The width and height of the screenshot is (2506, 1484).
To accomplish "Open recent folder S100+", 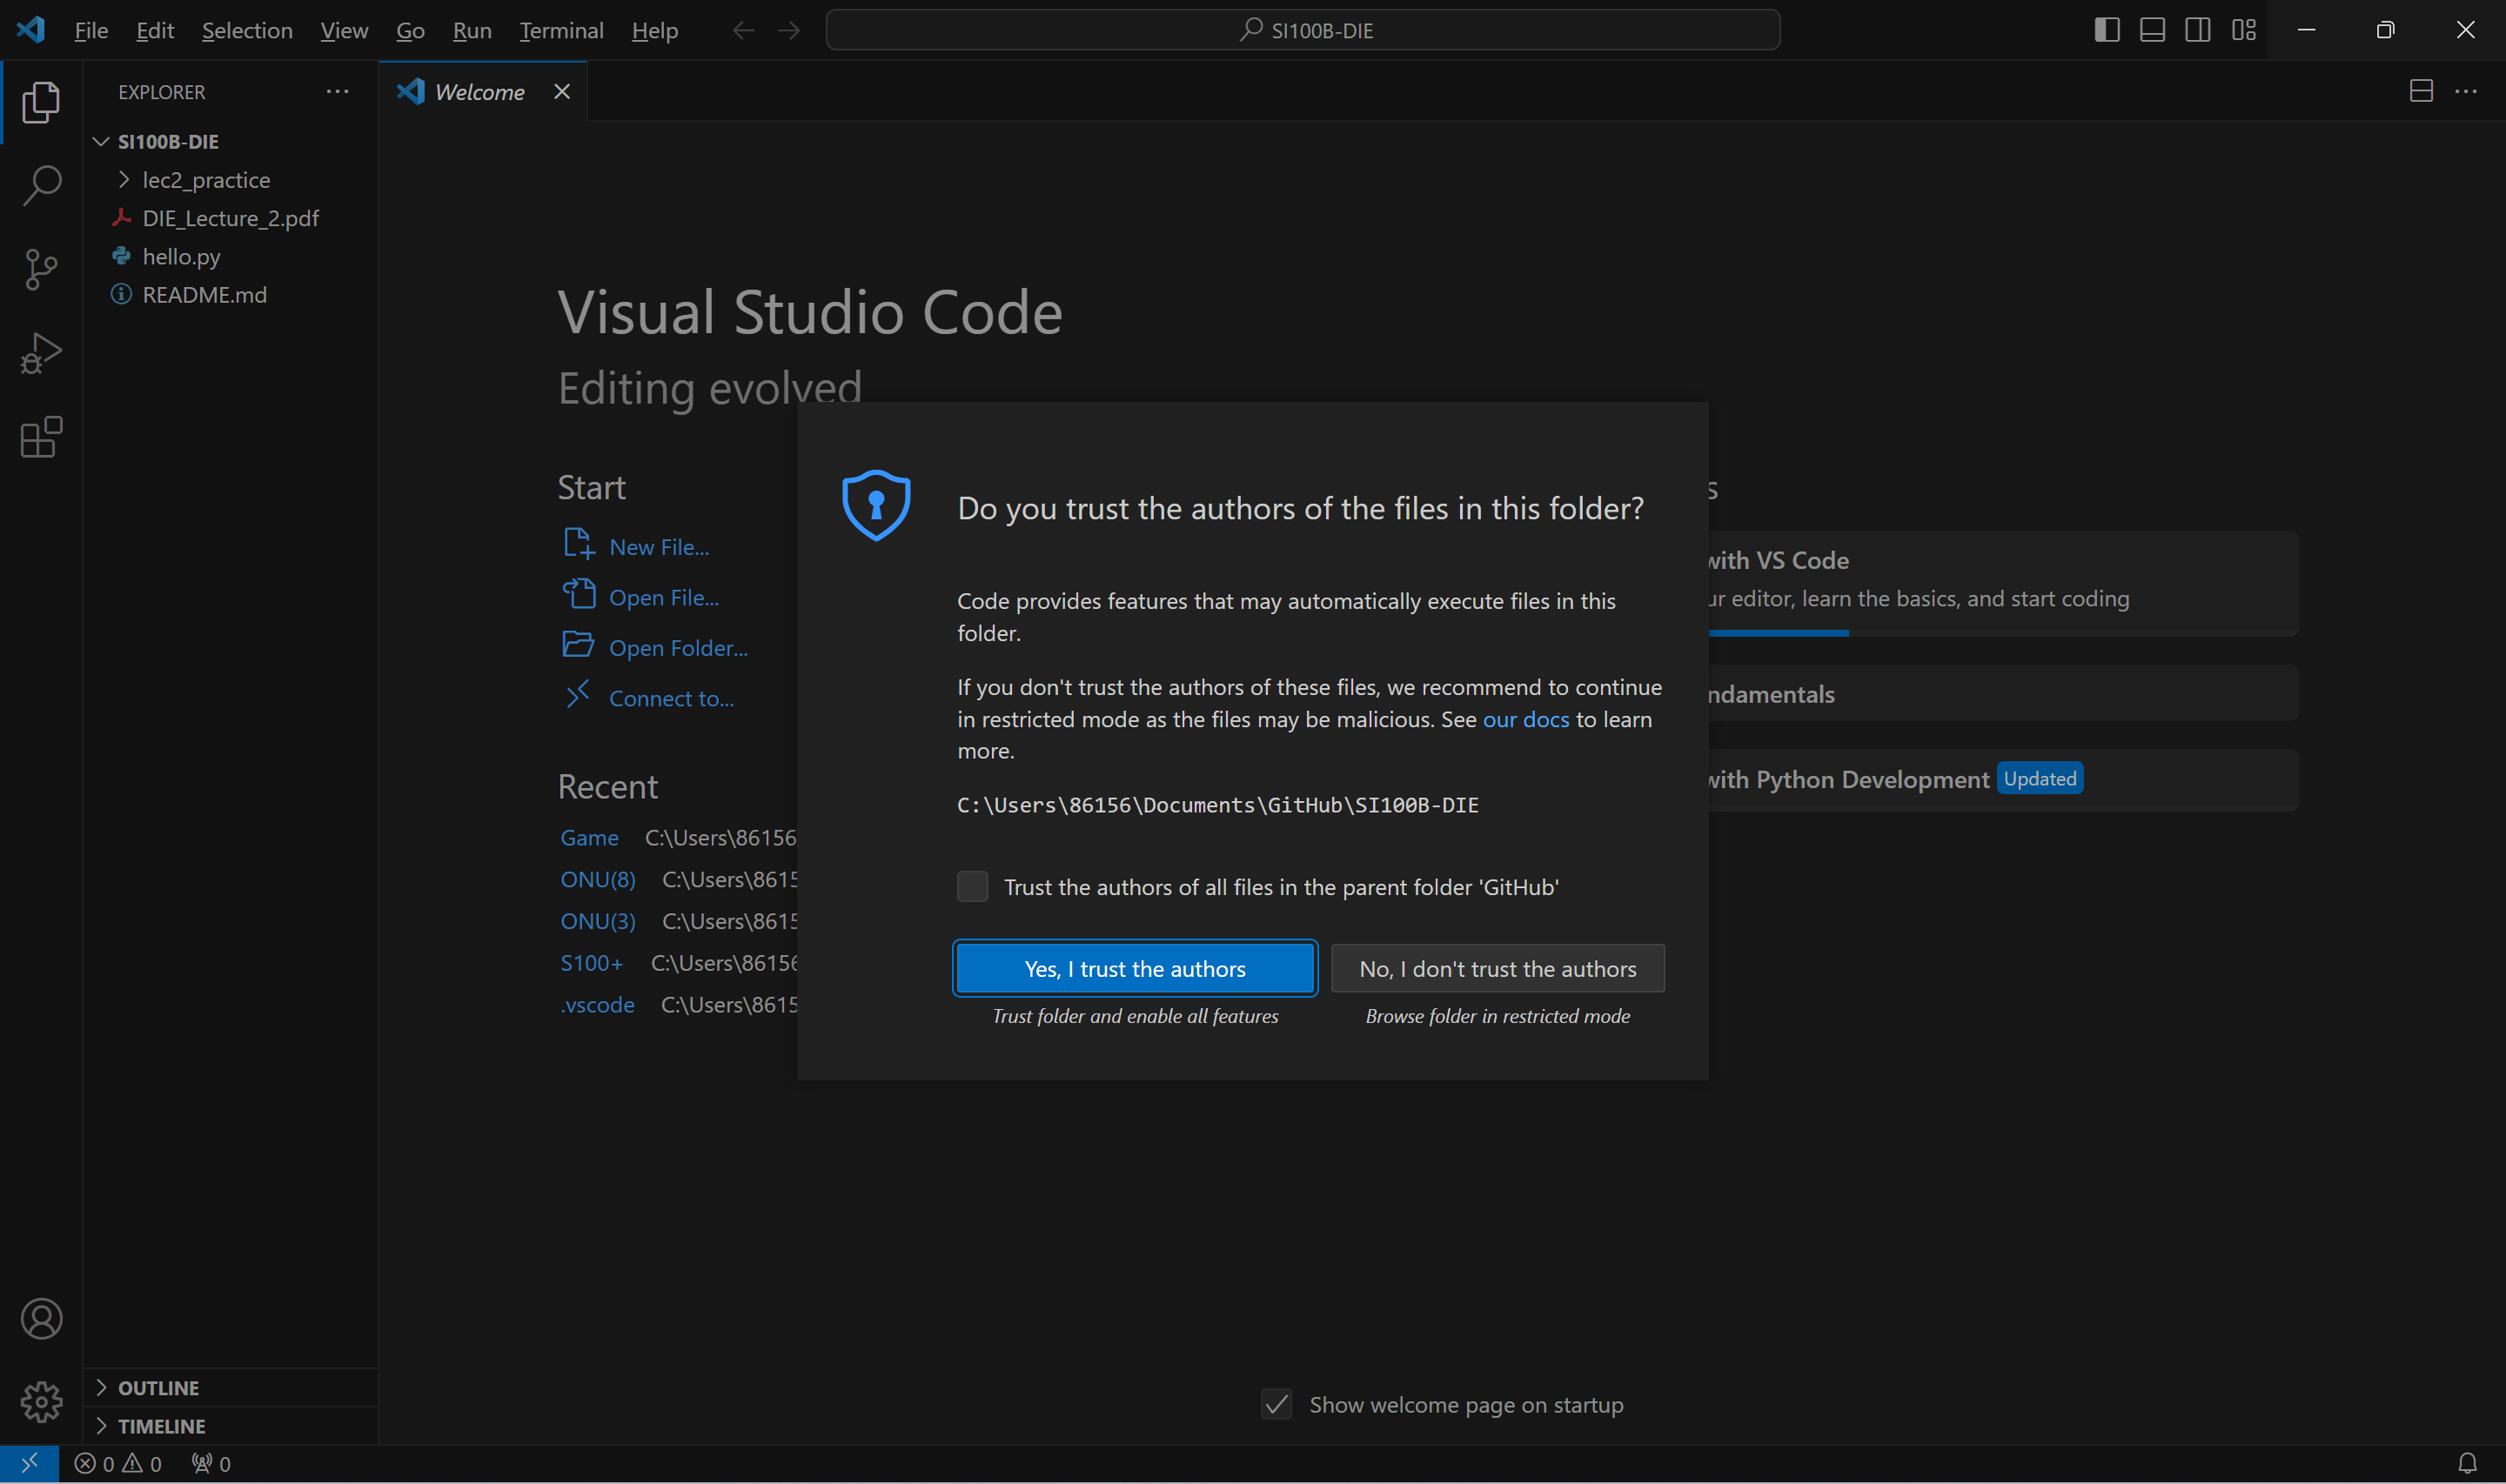I will click(x=591, y=963).
